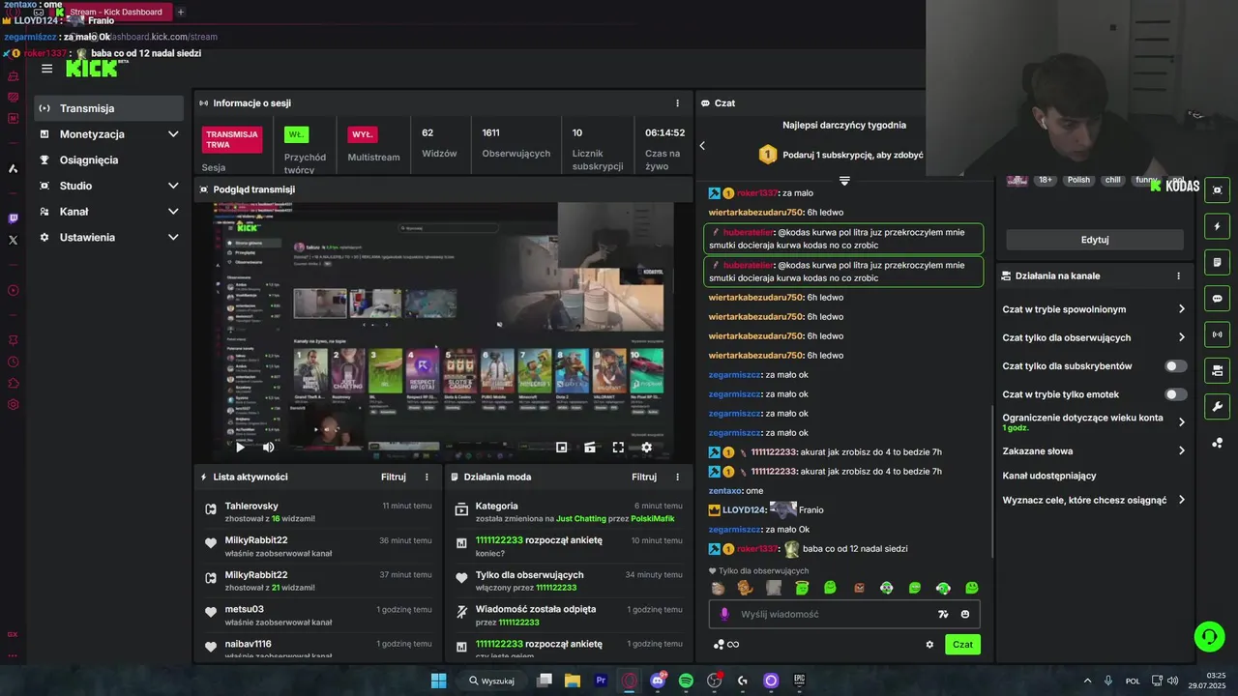Screen dimensions: 1238x696
Task: Mute the stream preview volume
Action: coord(269,447)
